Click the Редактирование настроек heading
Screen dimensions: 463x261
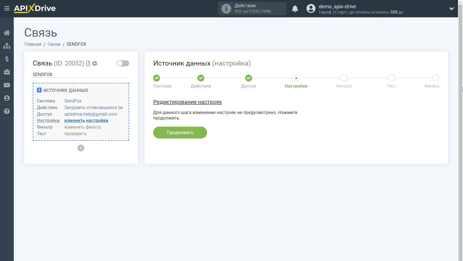188,102
